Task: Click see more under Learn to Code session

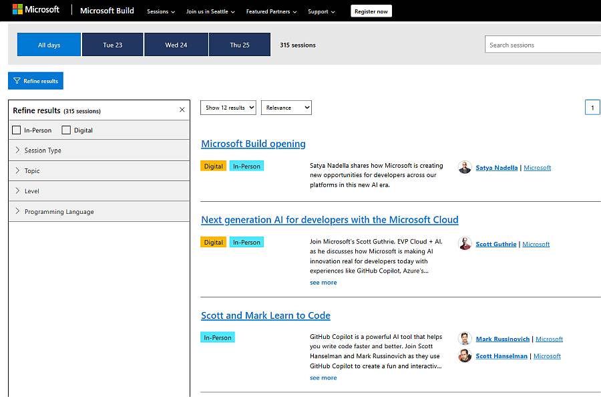Action: coord(323,378)
